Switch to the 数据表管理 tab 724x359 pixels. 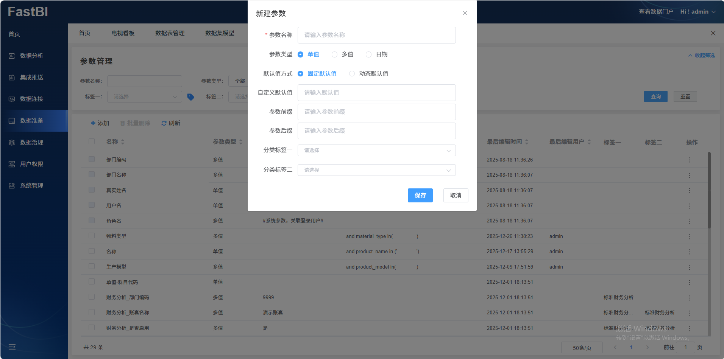pos(170,33)
